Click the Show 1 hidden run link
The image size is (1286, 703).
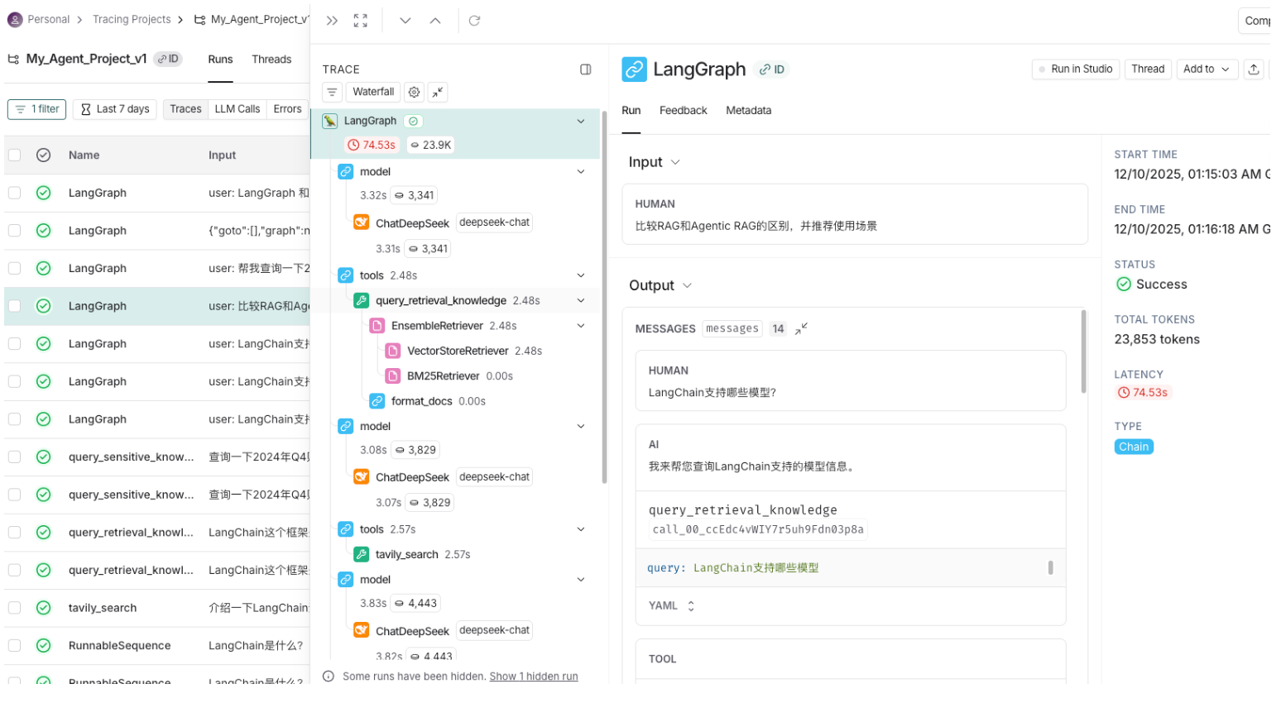533,677
